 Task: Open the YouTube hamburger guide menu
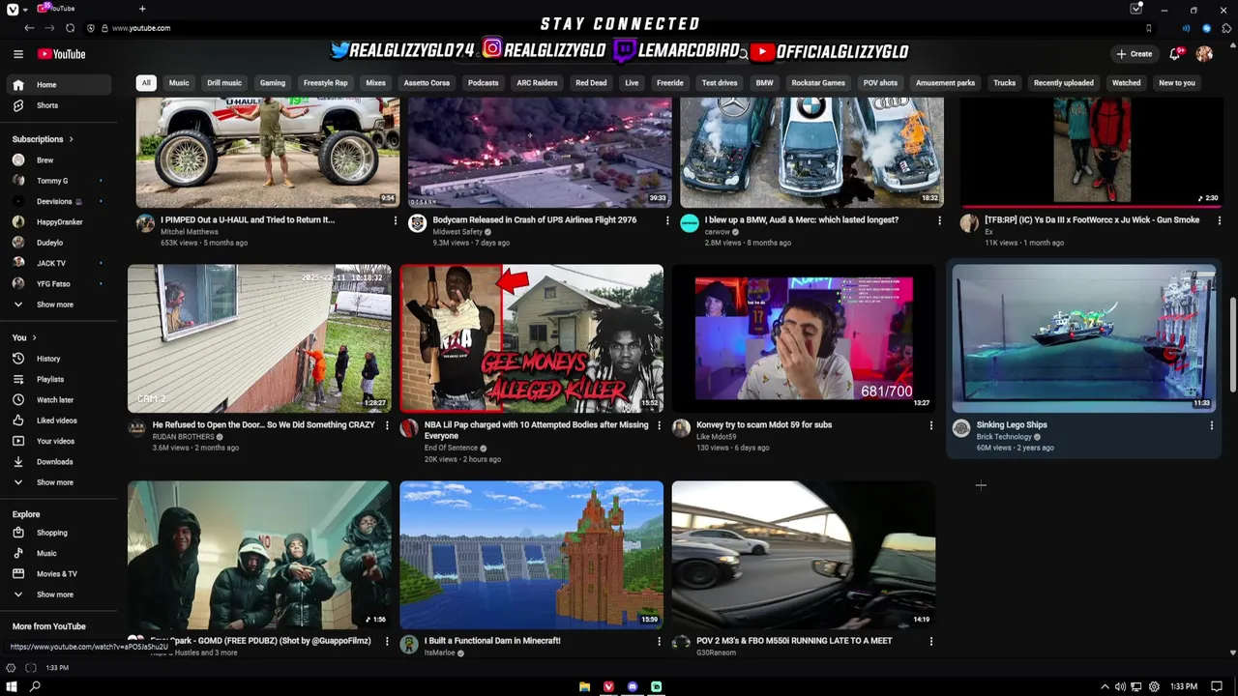[17, 54]
